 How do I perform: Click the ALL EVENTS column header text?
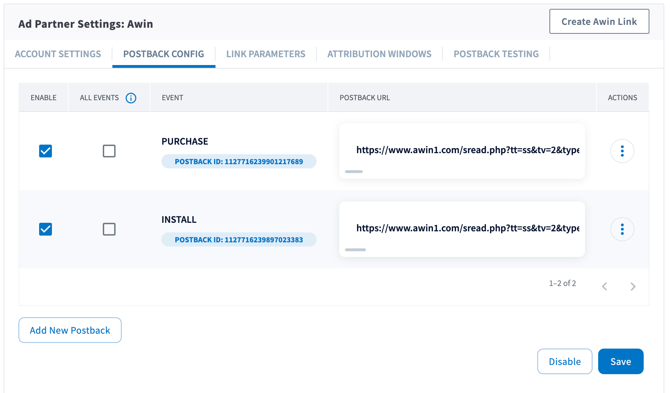pyautogui.click(x=99, y=98)
